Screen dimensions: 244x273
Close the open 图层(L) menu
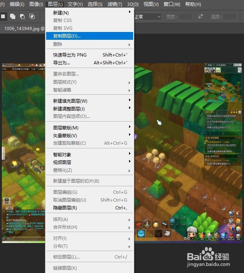click(x=55, y=4)
